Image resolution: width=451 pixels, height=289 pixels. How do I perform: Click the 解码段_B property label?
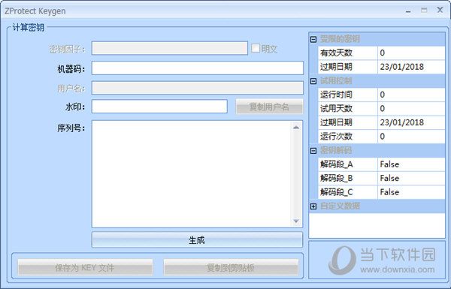click(x=337, y=178)
